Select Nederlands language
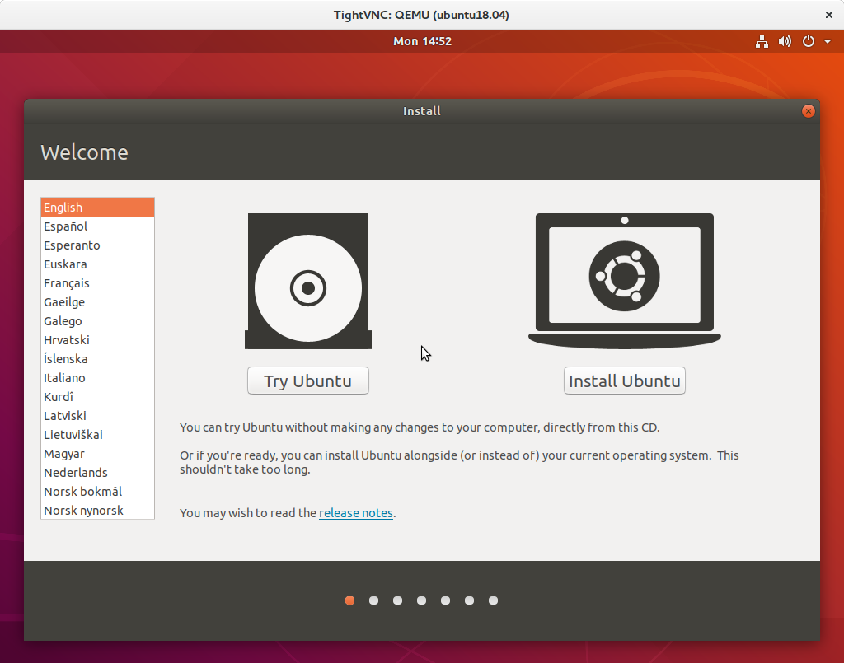Viewport: 844px width, 663px height. click(97, 472)
